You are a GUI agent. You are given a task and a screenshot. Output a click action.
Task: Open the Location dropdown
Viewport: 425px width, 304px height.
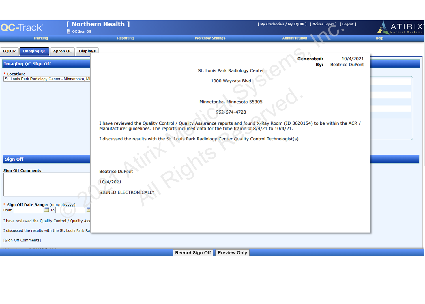click(47, 79)
